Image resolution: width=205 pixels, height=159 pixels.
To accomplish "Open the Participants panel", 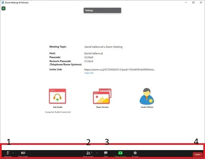I will (x=88, y=154).
